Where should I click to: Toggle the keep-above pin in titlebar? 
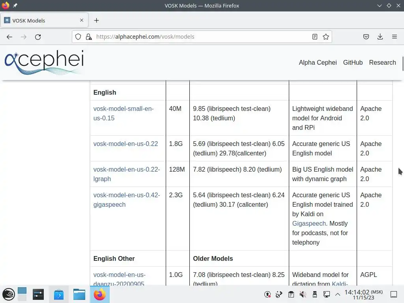coord(15,6)
